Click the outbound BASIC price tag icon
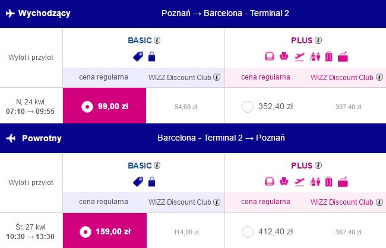386x248 pixels. tap(138, 56)
